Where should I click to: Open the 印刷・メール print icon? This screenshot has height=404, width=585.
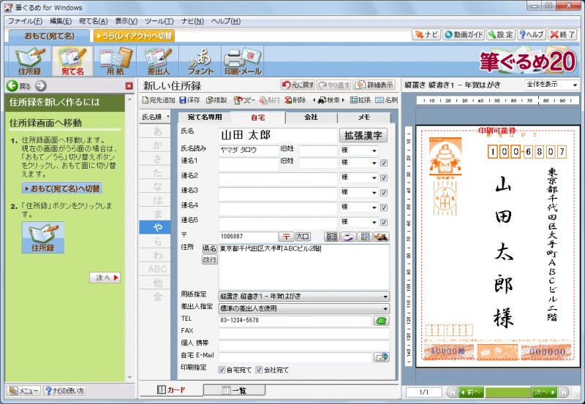coord(243,61)
